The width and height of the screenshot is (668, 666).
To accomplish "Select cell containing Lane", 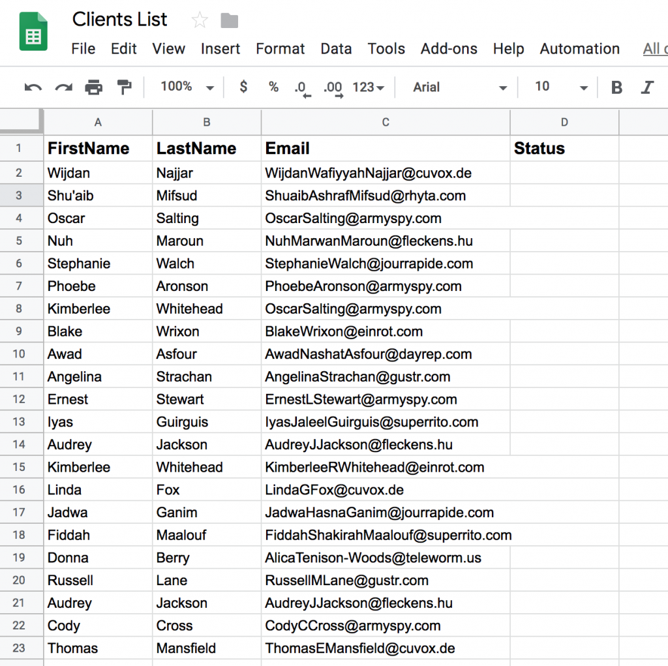I will point(207,580).
